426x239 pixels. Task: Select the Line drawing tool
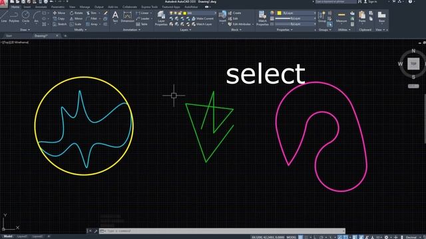point(4,17)
